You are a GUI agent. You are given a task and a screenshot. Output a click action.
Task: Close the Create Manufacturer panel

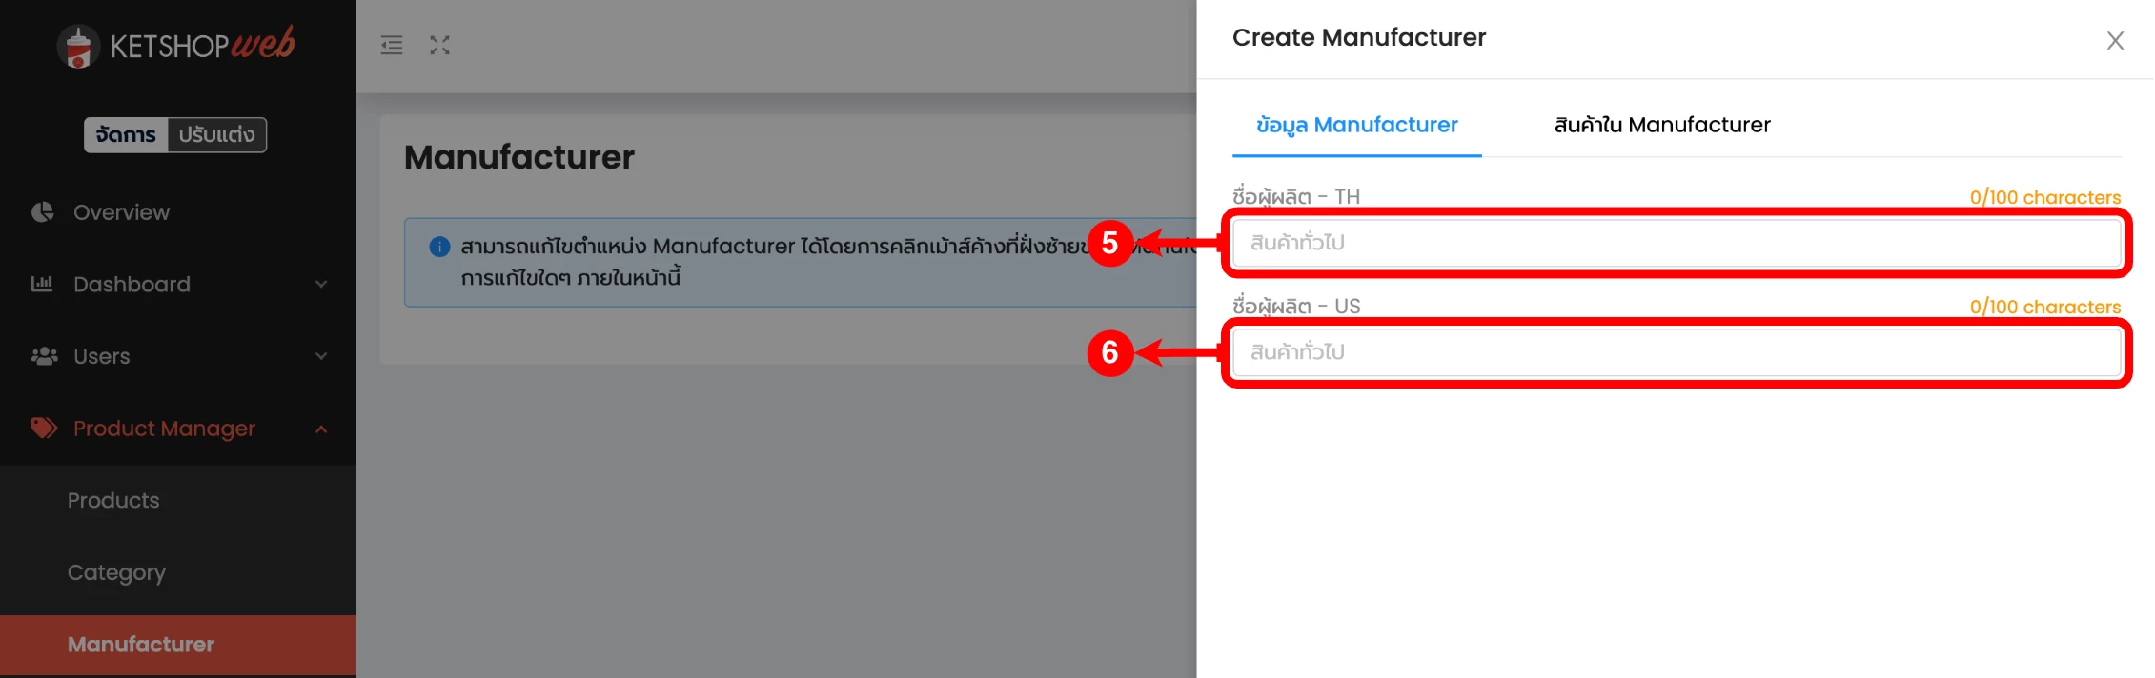2115,40
